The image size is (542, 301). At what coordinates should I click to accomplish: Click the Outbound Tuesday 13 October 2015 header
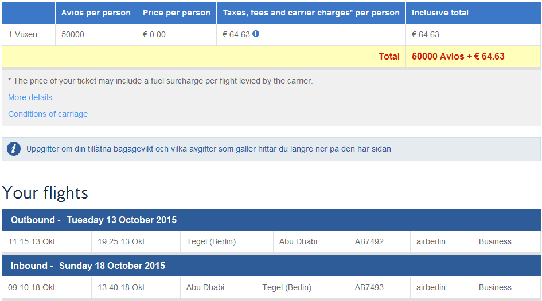94,220
